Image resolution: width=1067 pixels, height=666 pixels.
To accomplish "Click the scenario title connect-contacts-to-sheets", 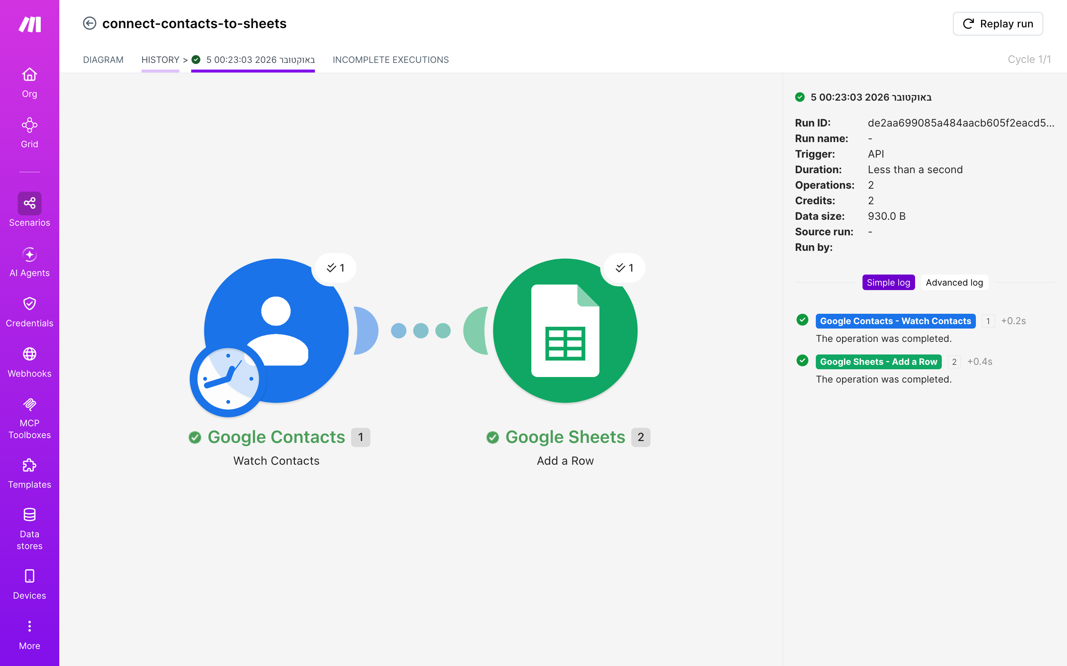I will [x=195, y=23].
